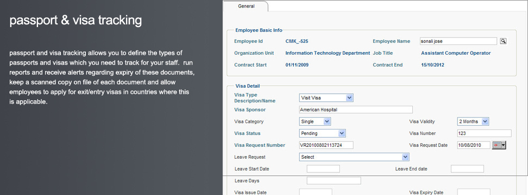Open the Visa Request Date calendar icon
This screenshot has height=195, width=528.
point(499,145)
